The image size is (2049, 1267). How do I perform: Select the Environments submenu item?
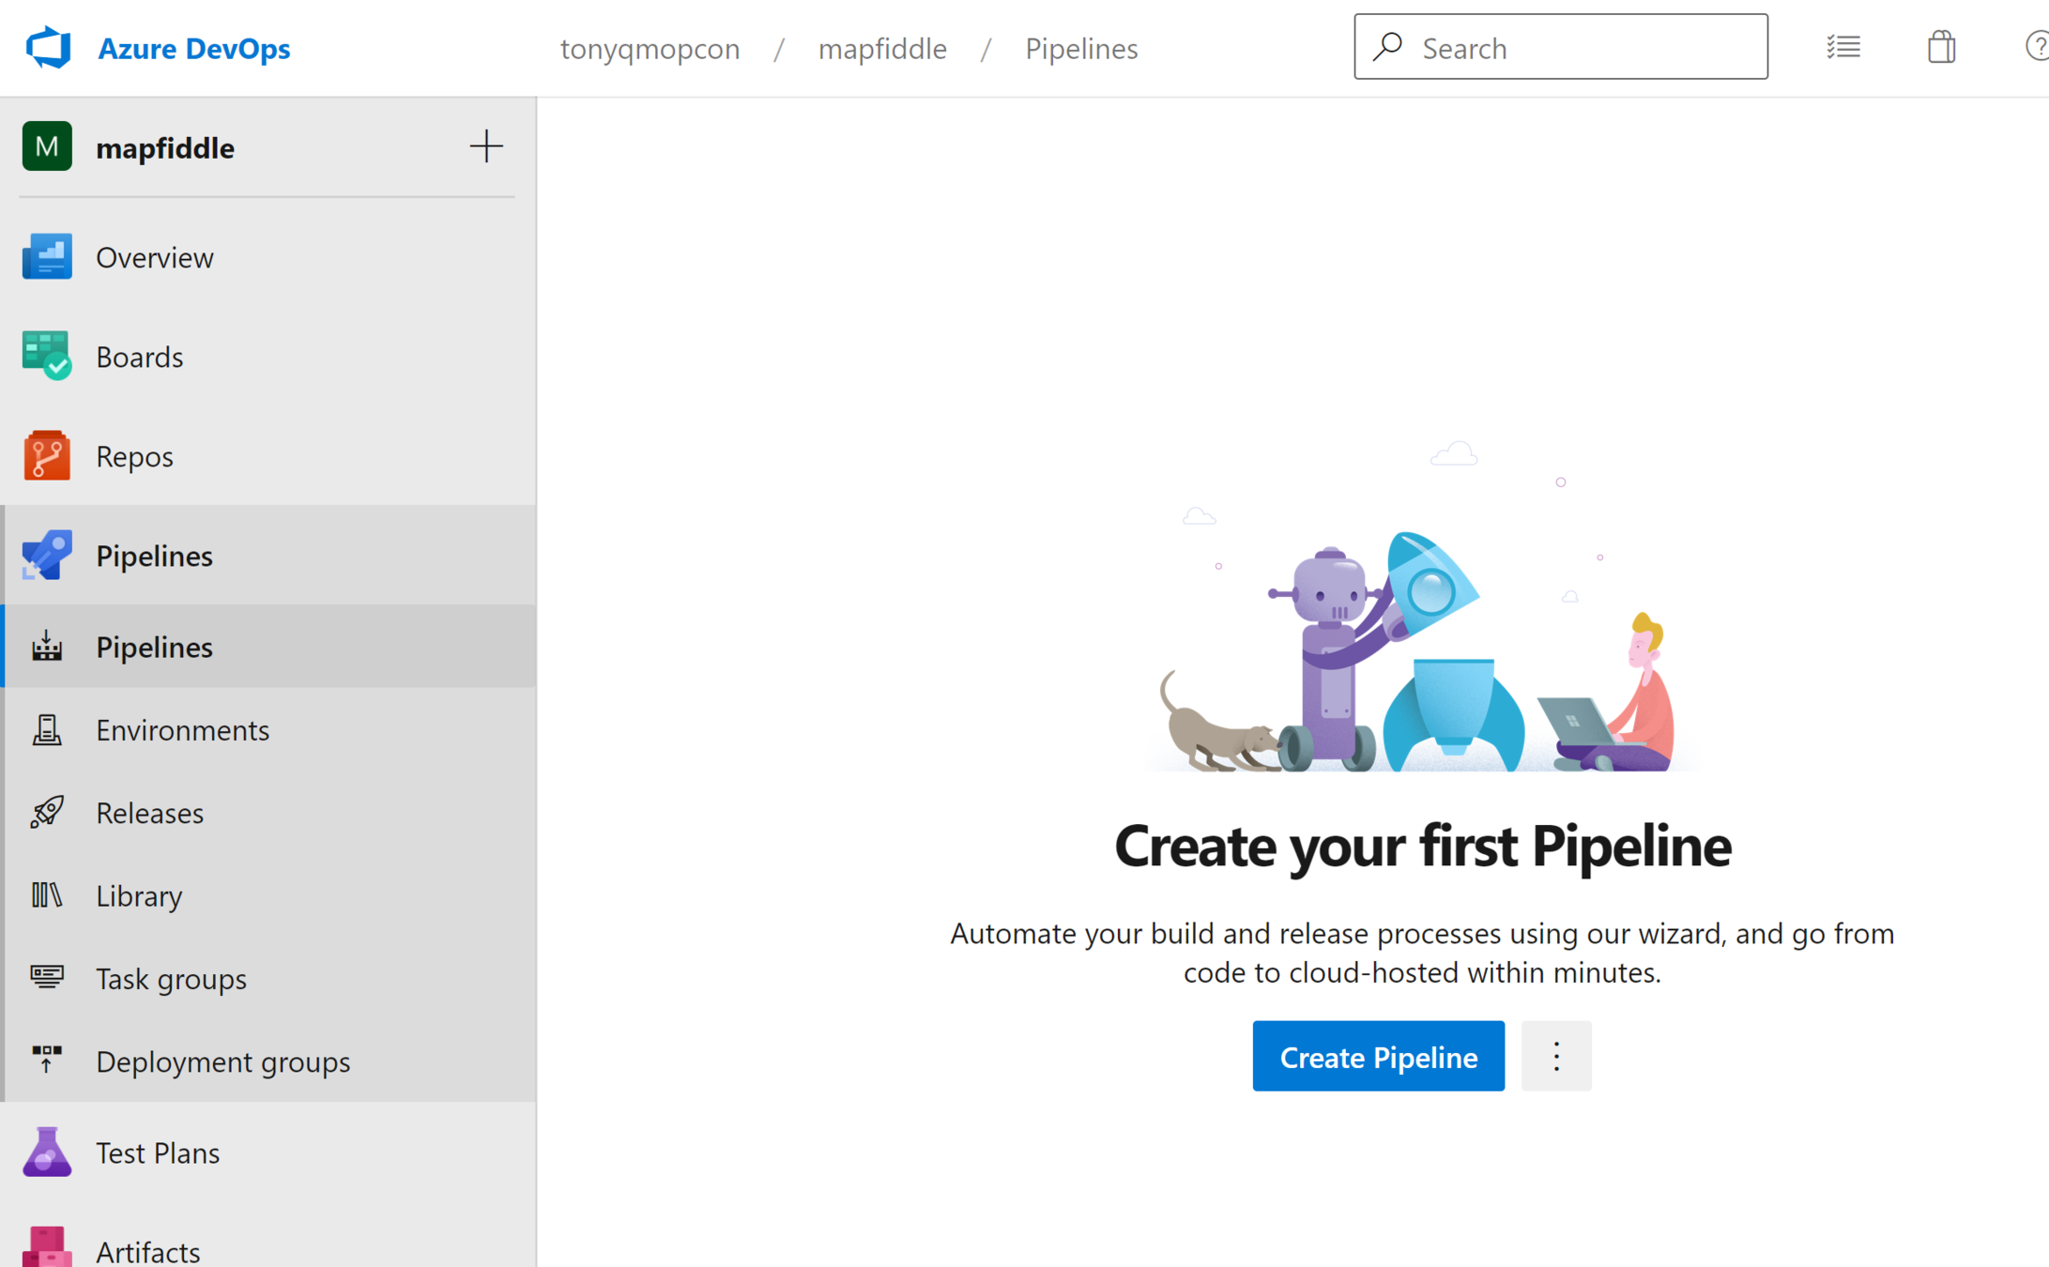pyautogui.click(x=182, y=729)
